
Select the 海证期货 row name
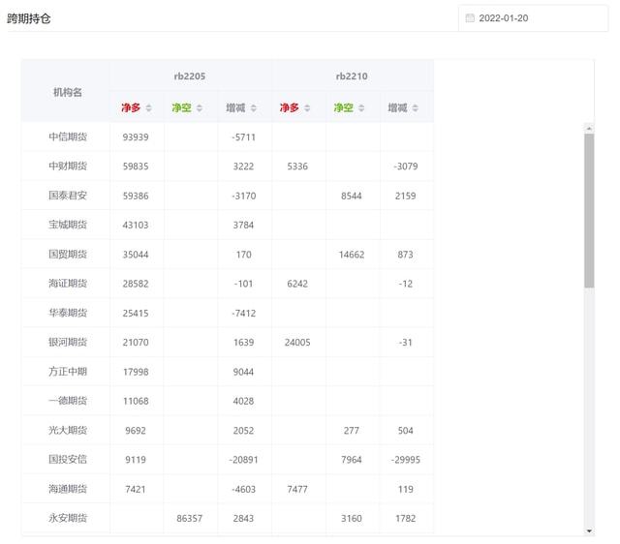click(x=68, y=284)
